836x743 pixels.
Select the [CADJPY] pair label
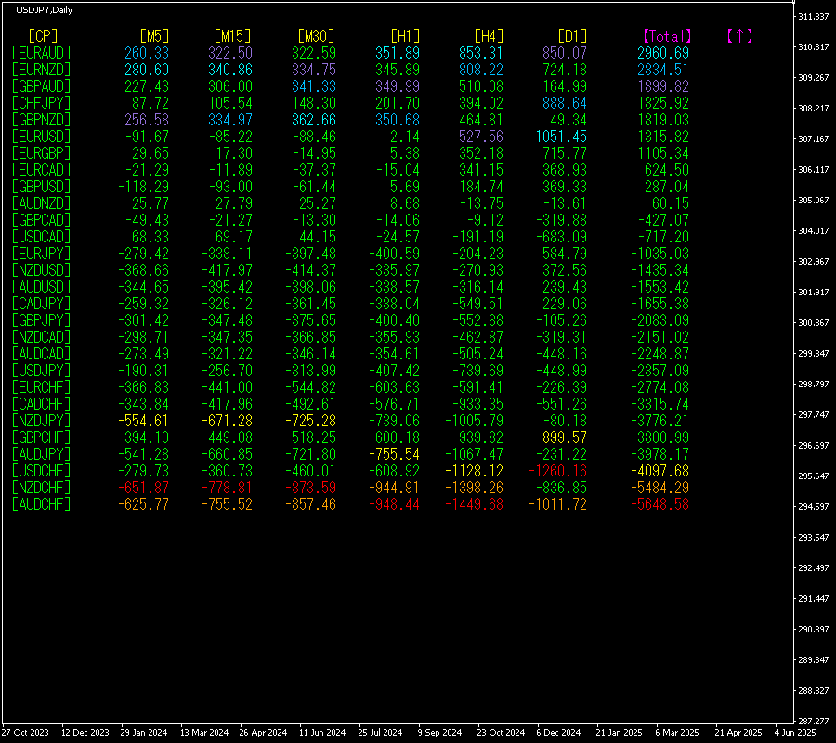[42, 304]
